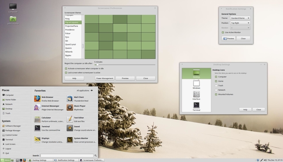283x162 pixels.
Task: Open the Theme dropdown in Notification Settings
Action: 240,18
